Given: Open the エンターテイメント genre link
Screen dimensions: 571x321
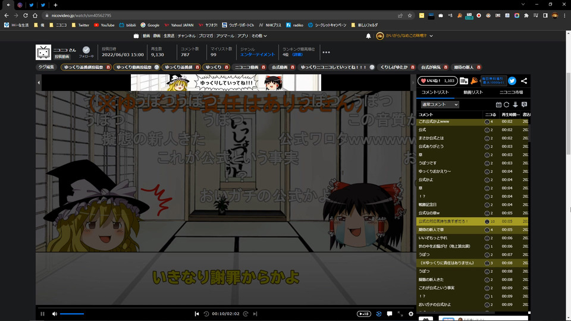Looking at the screenshot, I should click(258, 55).
